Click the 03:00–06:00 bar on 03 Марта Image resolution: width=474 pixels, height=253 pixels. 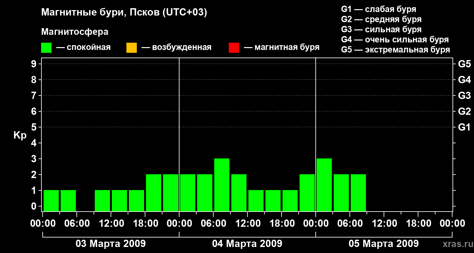[68, 201]
